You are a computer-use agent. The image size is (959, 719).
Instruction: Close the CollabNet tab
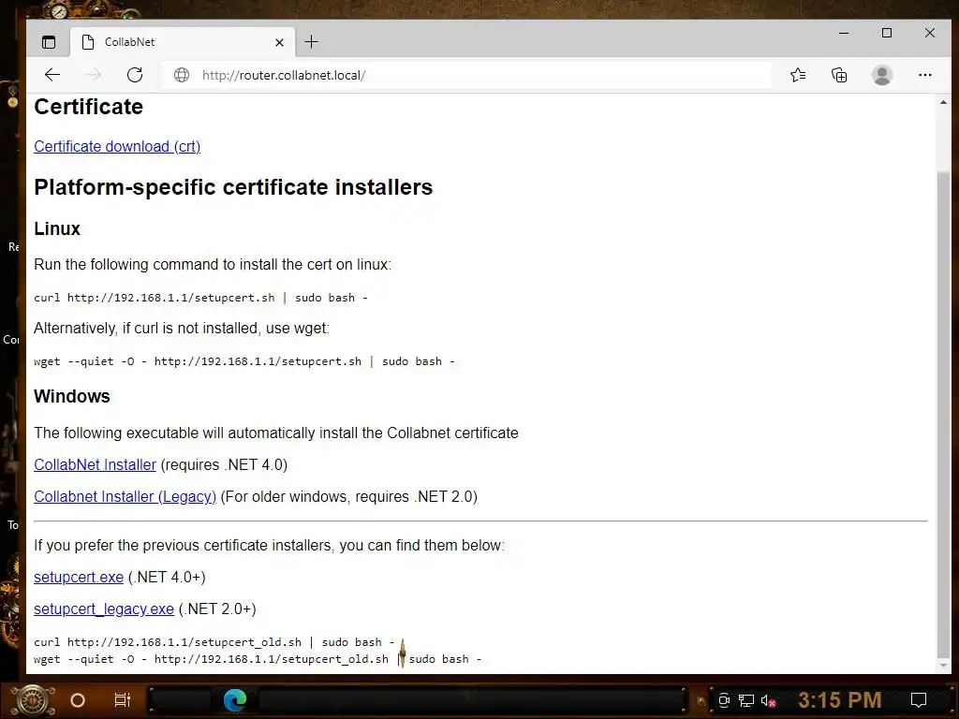click(x=279, y=42)
